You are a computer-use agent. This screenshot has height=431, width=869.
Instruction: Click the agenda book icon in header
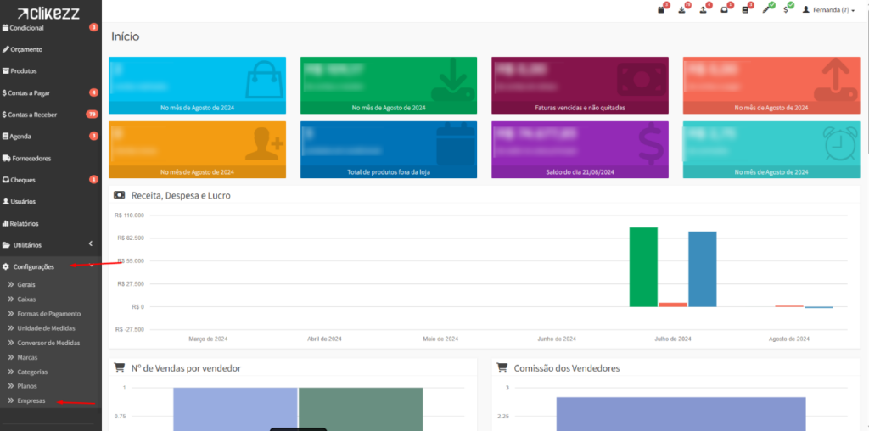tap(745, 10)
